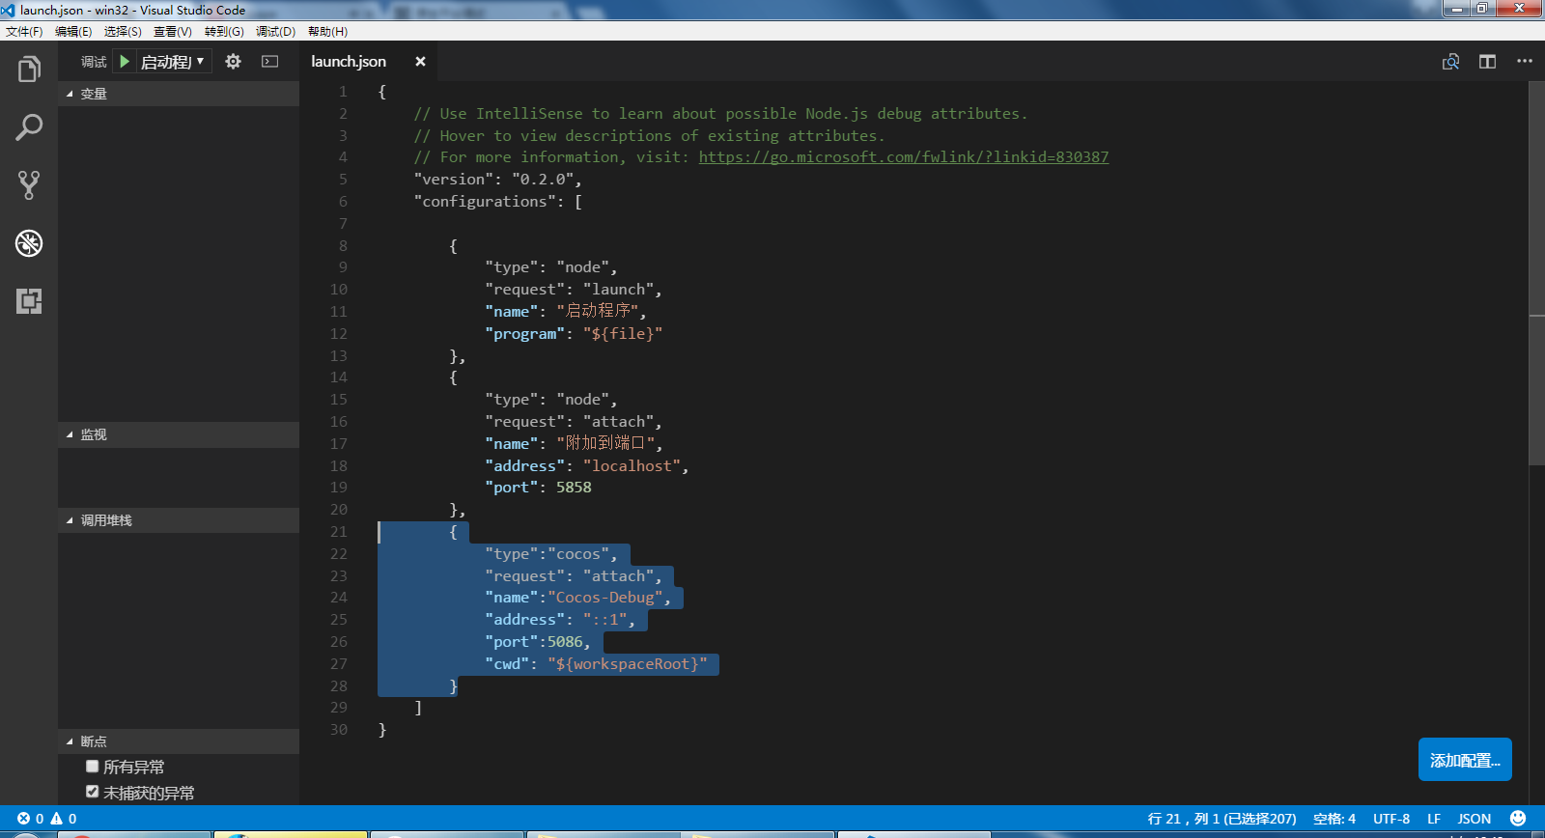
Task: Close the launch.json tab
Action: coord(420,62)
